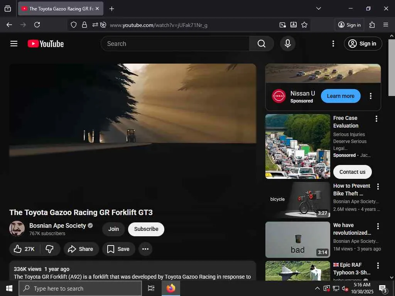
Task: Click Windows taskbar search box
Action: [x=80, y=288]
